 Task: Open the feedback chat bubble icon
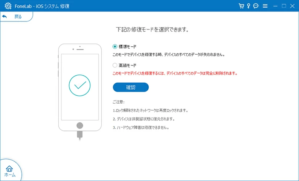256,6
